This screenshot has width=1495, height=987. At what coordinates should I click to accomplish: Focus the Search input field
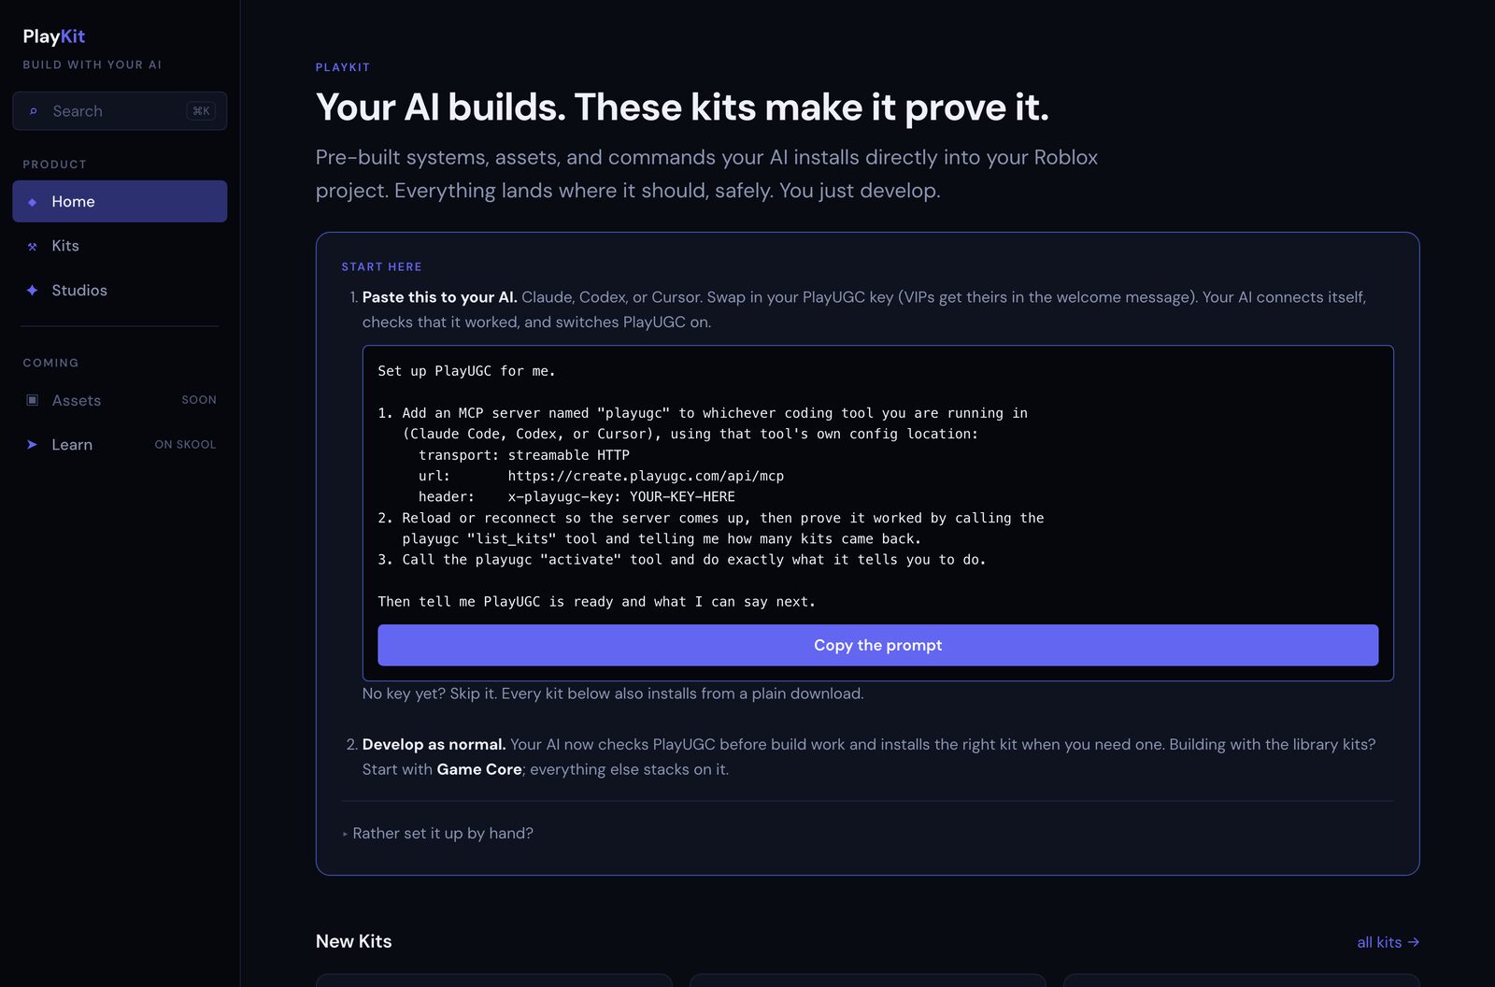pyautogui.click(x=120, y=111)
